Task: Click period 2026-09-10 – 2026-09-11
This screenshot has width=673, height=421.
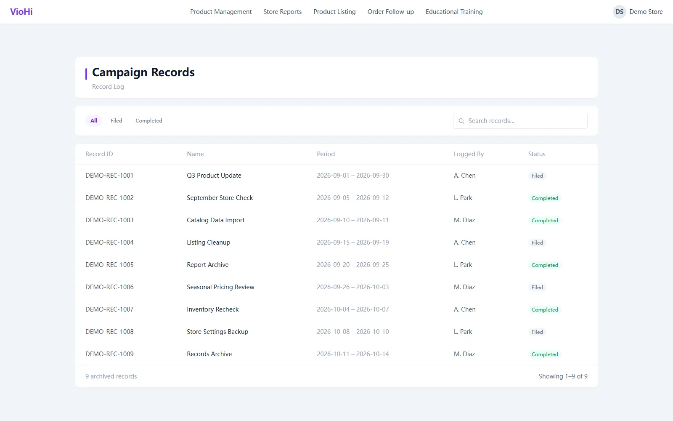Action: (x=353, y=220)
